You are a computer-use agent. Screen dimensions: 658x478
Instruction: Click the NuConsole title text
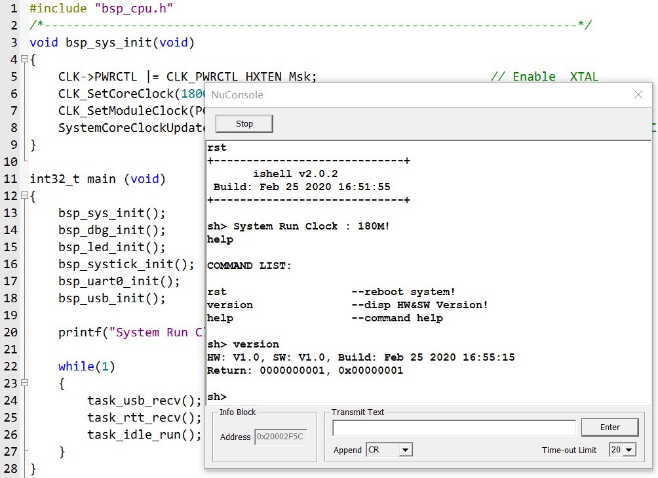pyautogui.click(x=237, y=95)
